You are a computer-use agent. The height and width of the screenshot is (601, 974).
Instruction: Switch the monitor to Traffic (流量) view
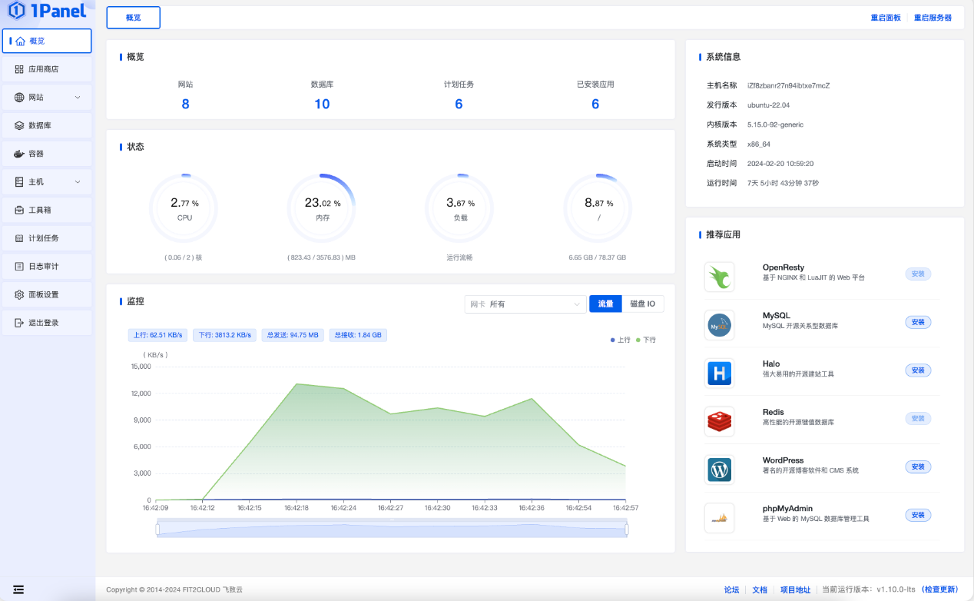[x=605, y=304]
